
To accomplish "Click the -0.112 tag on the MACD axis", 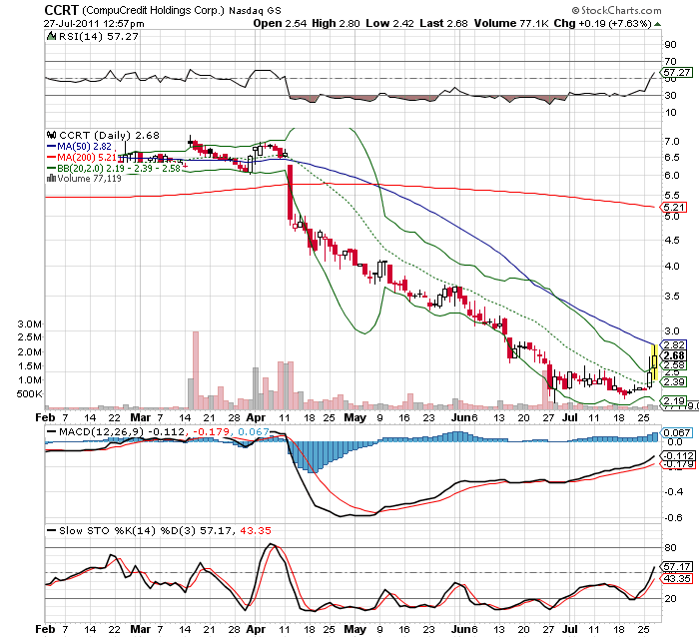I will tap(678, 455).
